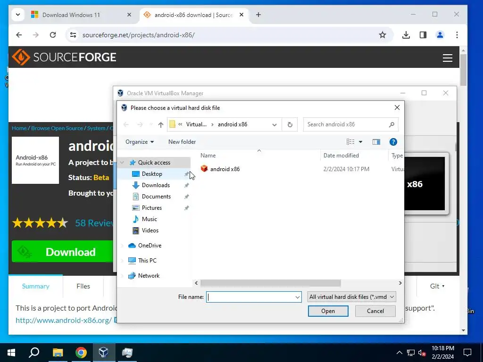Open a new Chrome tab
Viewport: 483px width, 362px height.
258,15
